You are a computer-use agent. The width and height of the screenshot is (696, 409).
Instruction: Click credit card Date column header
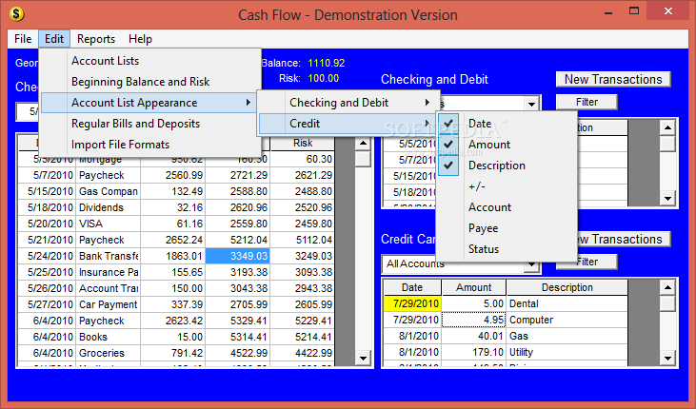click(412, 287)
